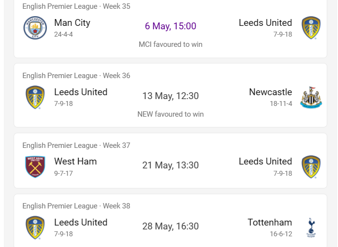Click Leeds United crest in Week 36 match
The image size is (338, 247).
35,97
